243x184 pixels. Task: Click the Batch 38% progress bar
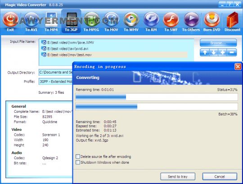157,107
